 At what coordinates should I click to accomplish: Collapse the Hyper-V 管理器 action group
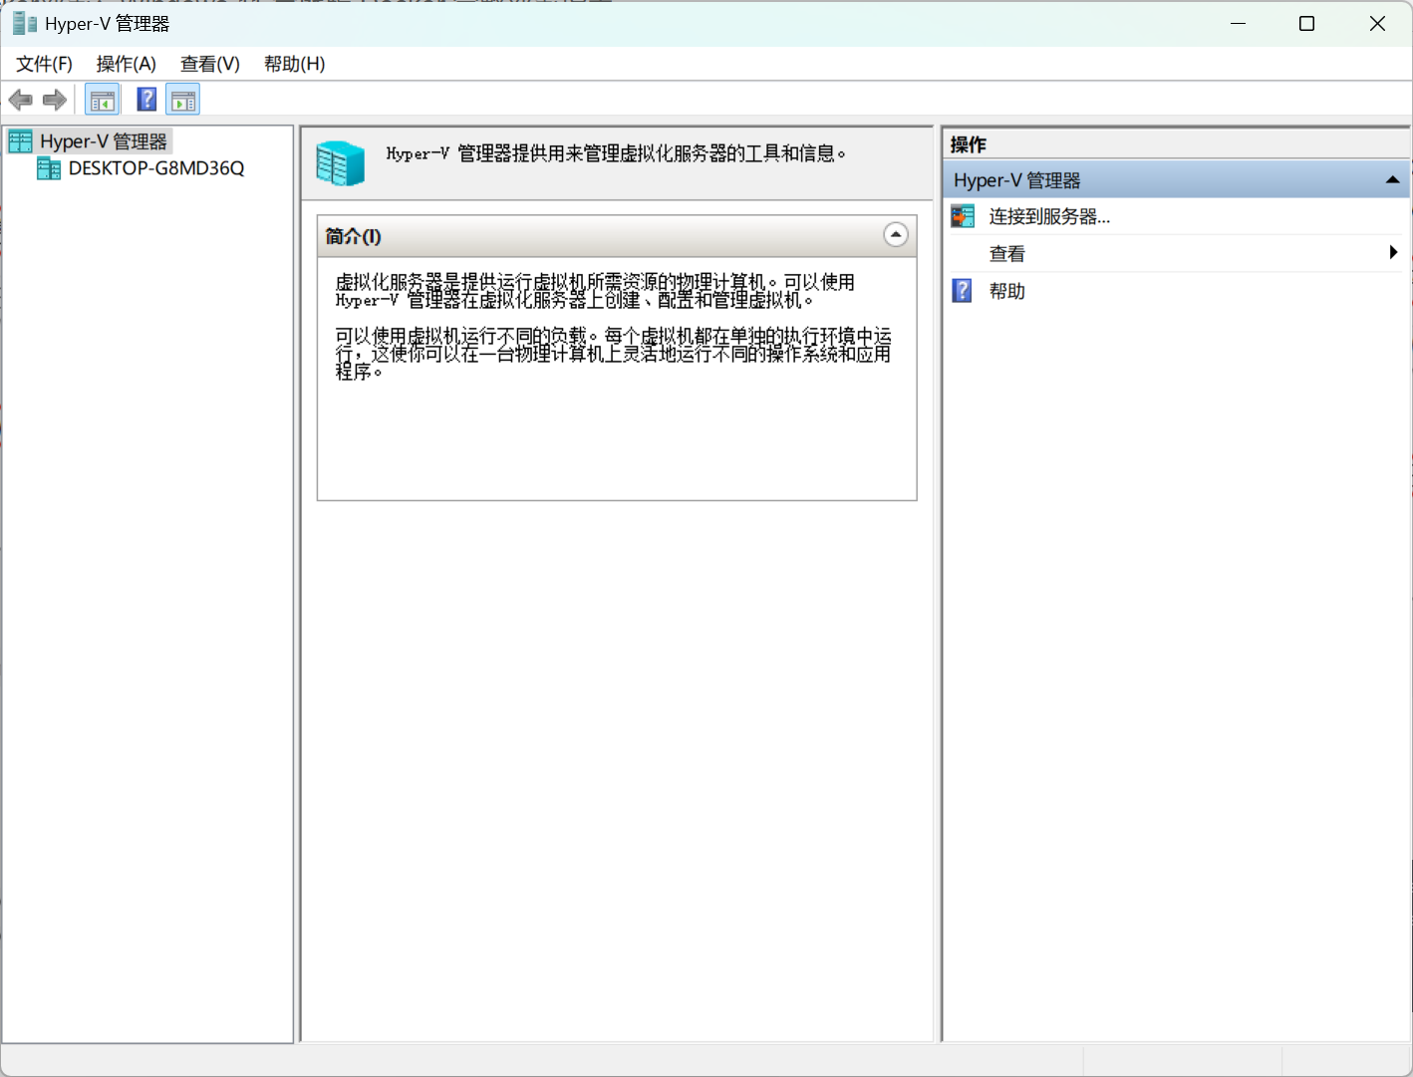pos(1391,179)
